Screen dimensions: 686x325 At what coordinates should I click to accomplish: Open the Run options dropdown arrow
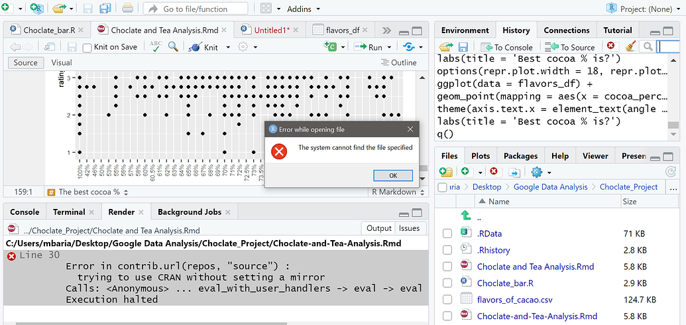[x=389, y=47]
